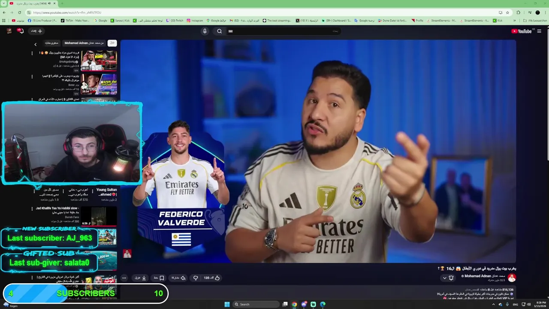The width and height of the screenshot is (549, 309).
Task: Open Microsoft Edge from the taskbar
Action: click(x=323, y=304)
